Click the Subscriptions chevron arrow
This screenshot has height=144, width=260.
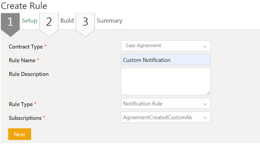[x=205, y=117]
